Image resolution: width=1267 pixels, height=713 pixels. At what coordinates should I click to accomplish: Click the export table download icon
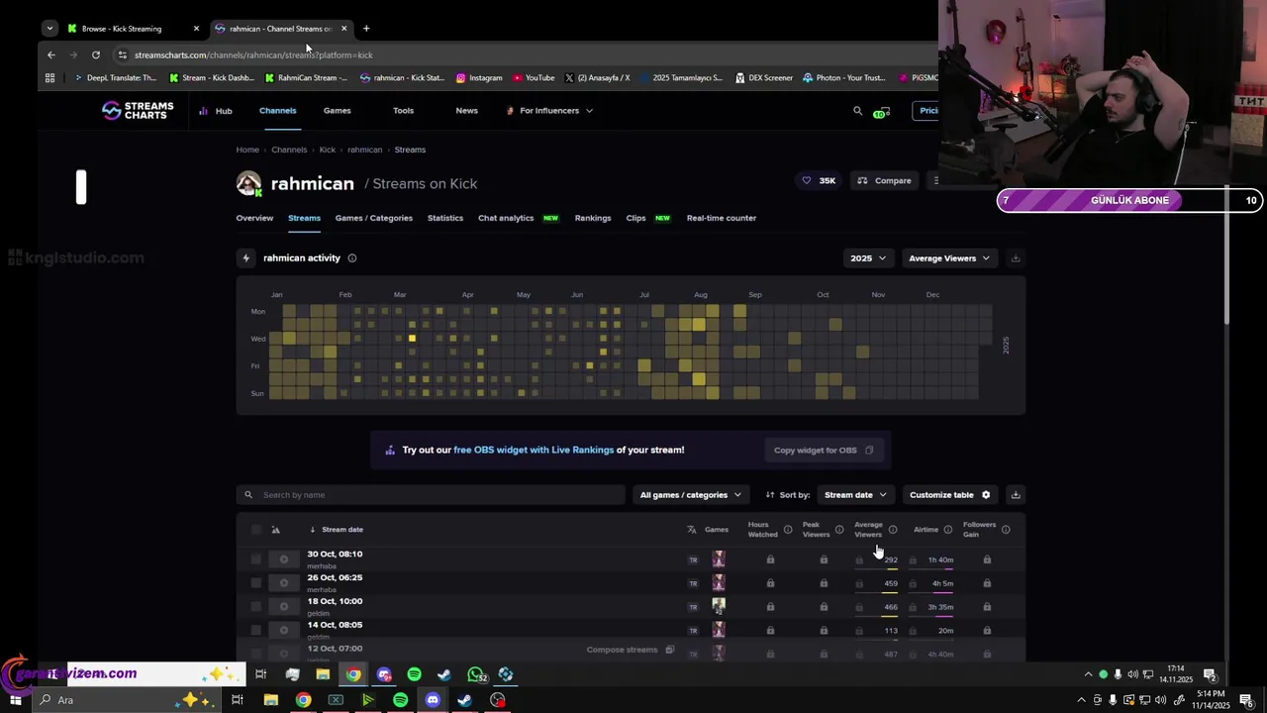pyautogui.click(x=1015, y=495)
